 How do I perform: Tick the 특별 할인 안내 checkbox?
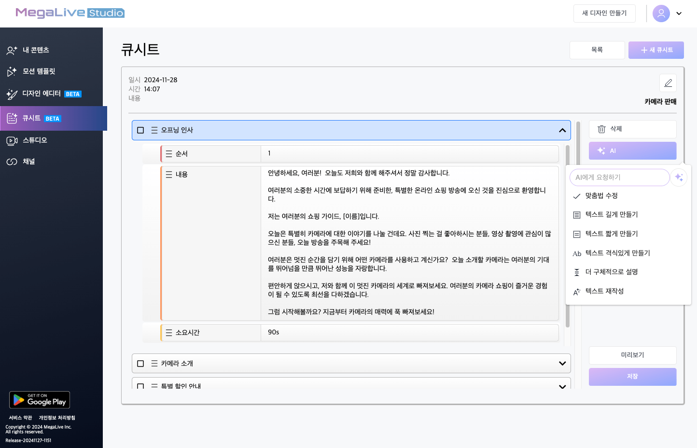click(140, 386)
